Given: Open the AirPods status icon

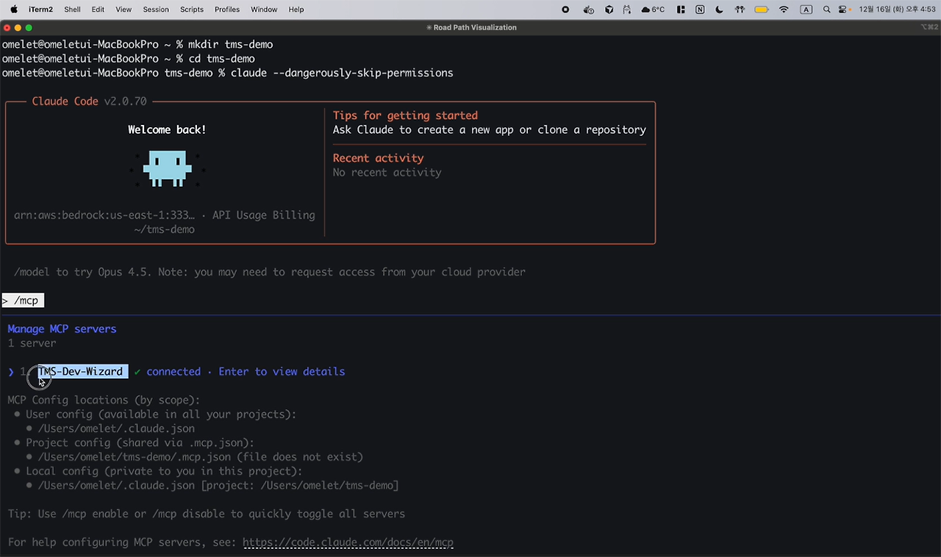Looking at the screenshot, I should (740, 10).
